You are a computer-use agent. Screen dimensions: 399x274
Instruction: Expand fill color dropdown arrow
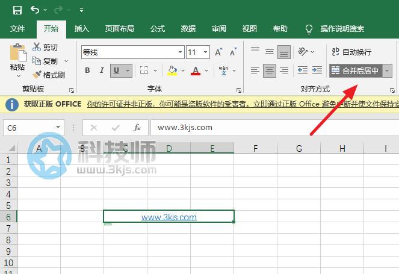(183, 70)
